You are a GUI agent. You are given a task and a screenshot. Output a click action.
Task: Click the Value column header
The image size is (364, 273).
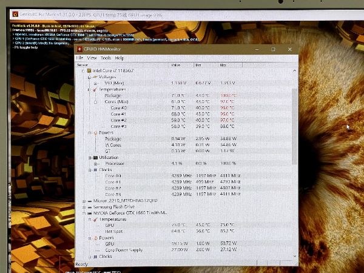tap(181, 65)
